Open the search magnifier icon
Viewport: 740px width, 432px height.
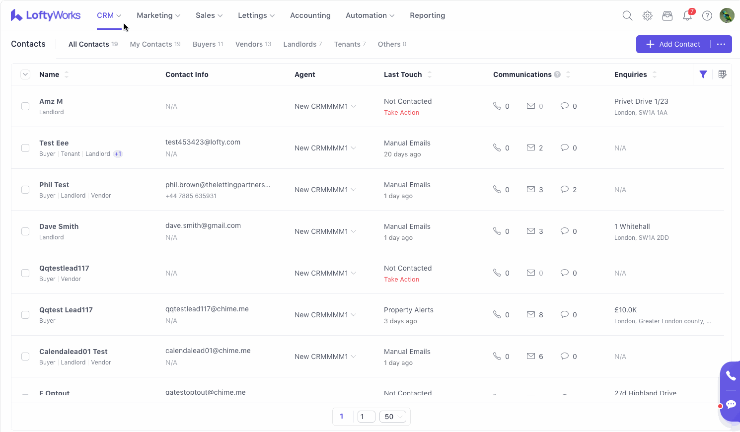pos(627,16)
